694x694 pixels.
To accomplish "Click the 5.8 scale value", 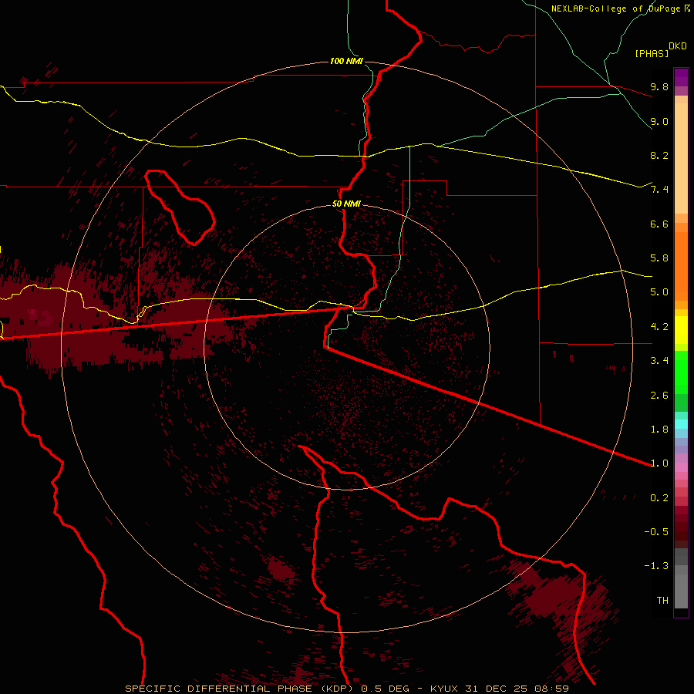I will point(659,258).
